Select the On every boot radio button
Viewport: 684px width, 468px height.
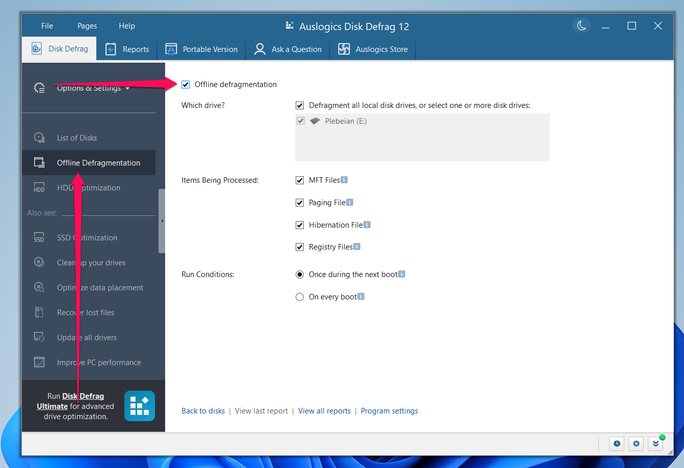(x=300, y=296)
